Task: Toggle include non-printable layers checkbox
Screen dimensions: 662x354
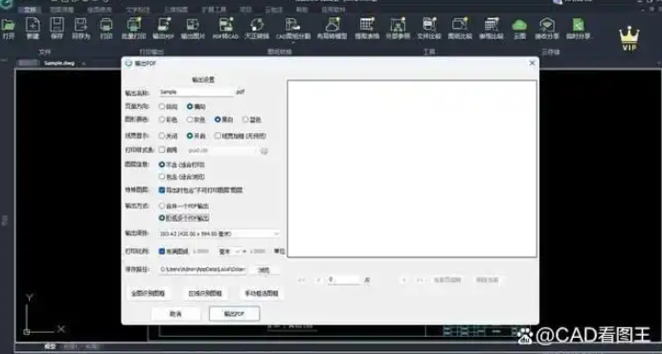Action: 162,190
